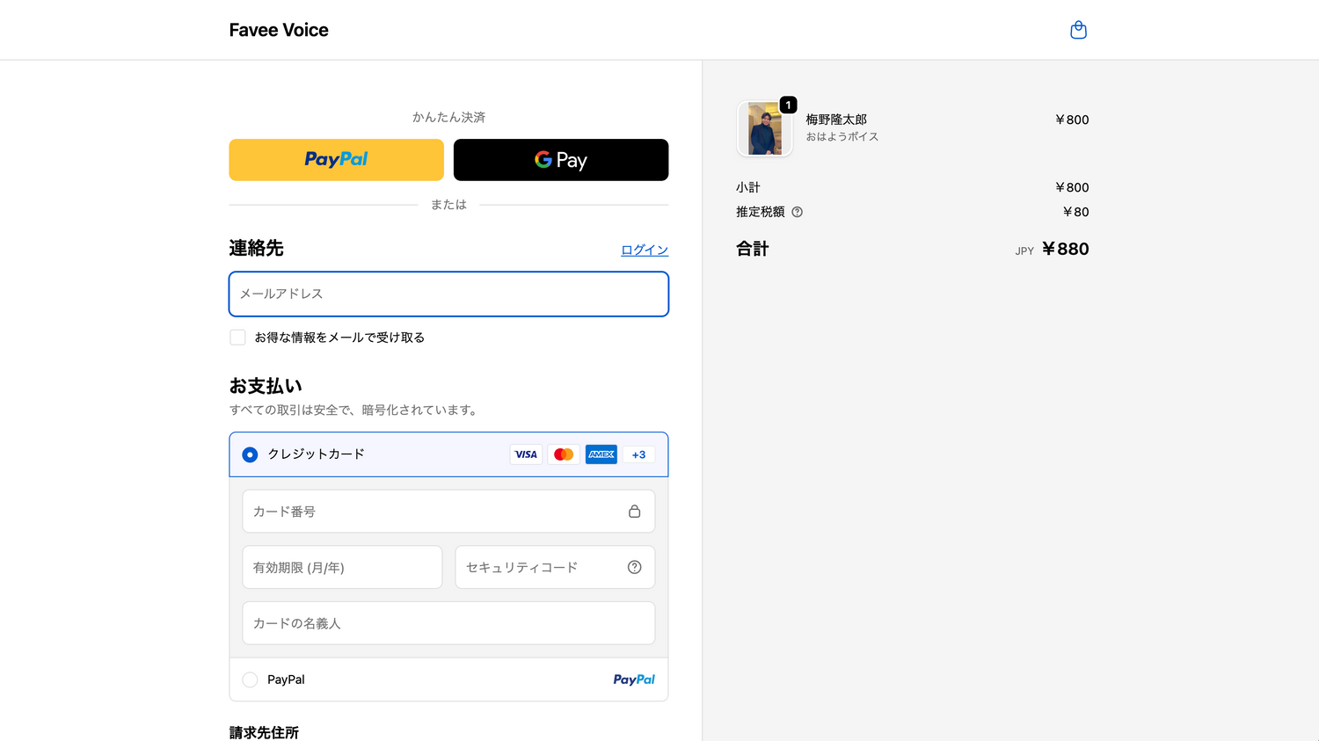Open the shopping bag cart icon
1319x741 pixels.
point(1078,31)
